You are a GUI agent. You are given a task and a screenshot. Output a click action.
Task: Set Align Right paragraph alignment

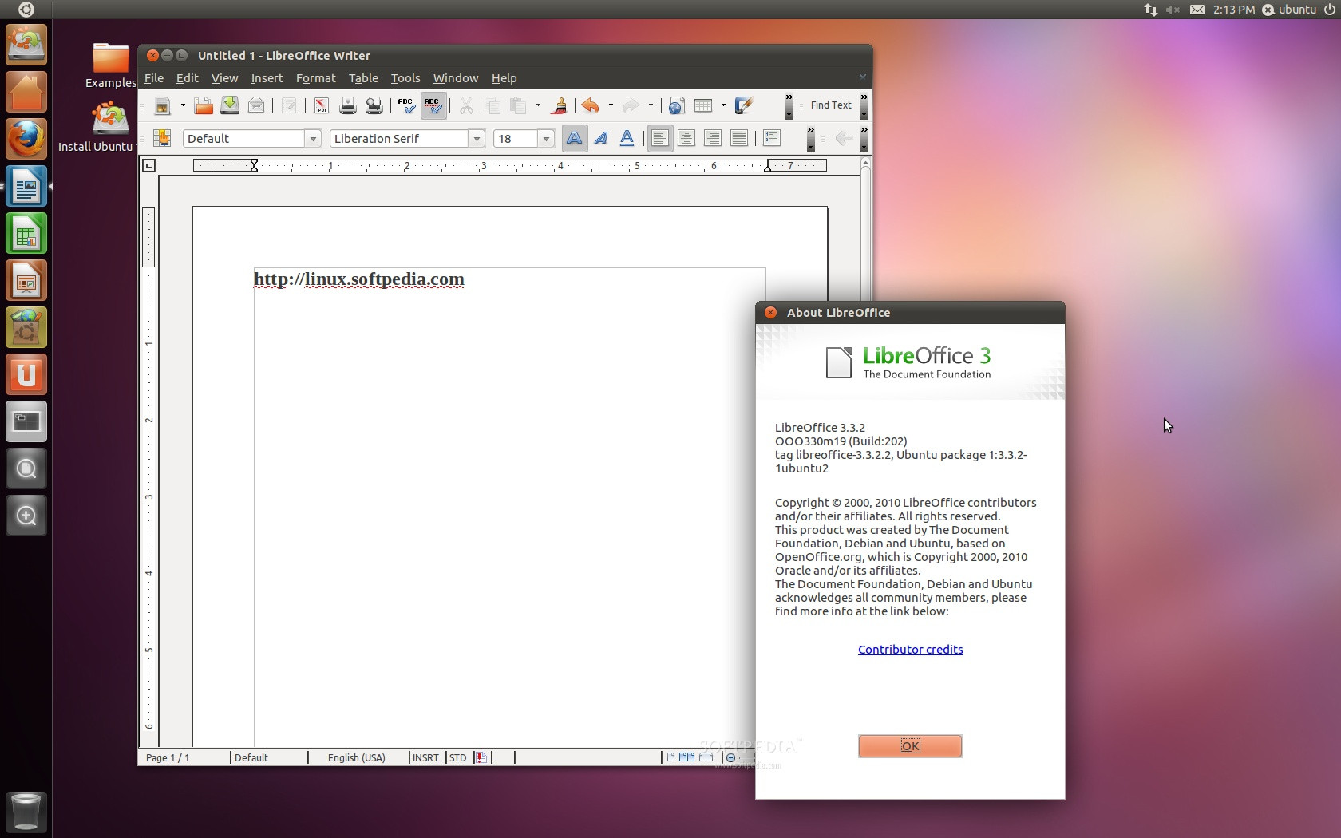coord(713,138)
